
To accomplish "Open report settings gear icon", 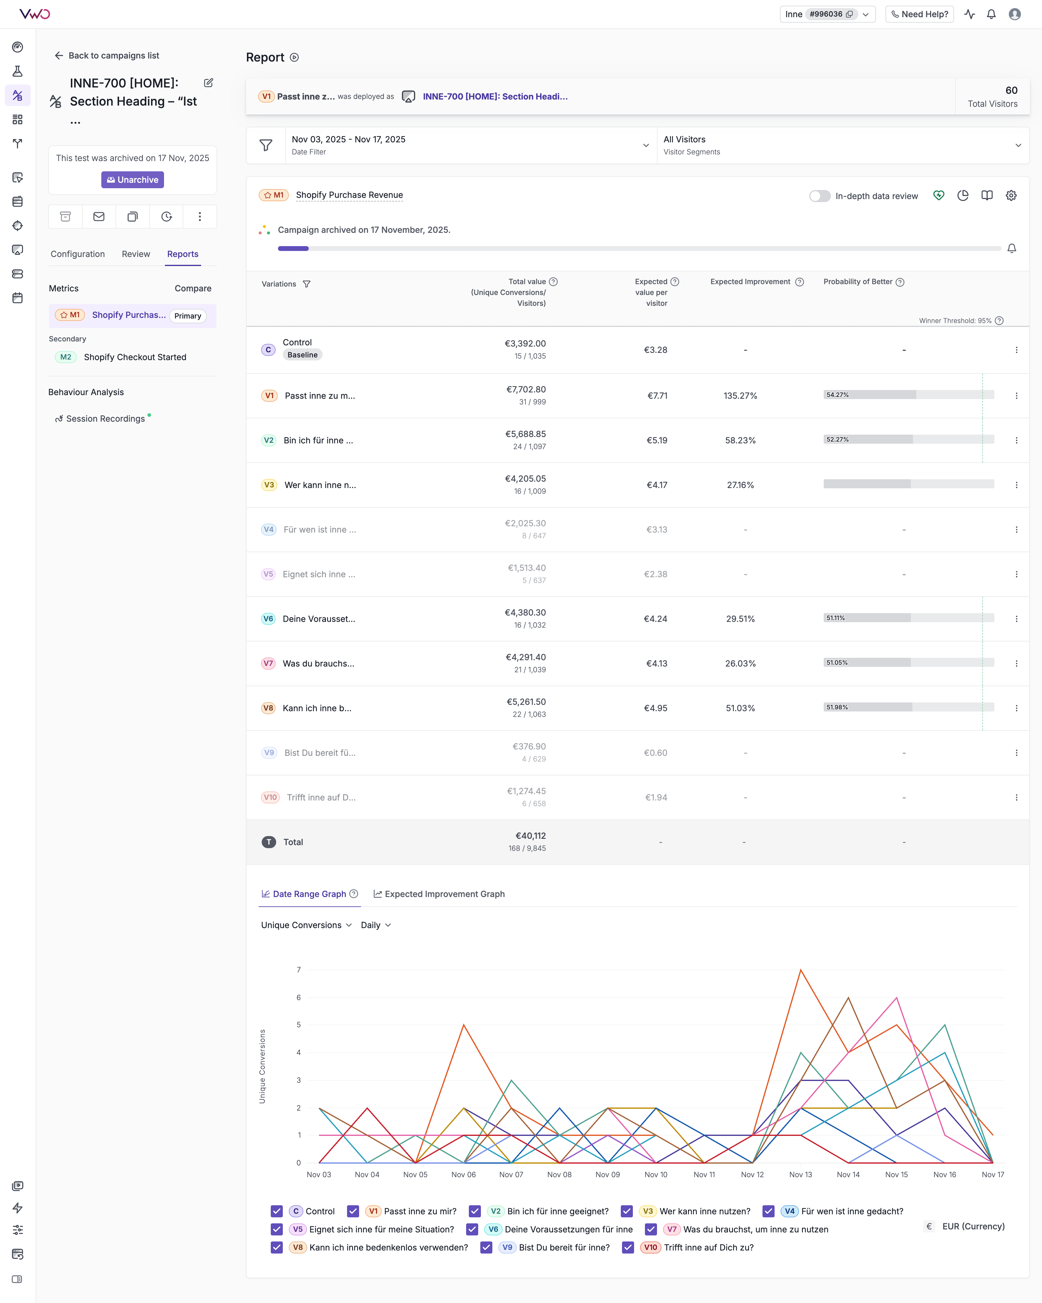I will pos(1011,195).
